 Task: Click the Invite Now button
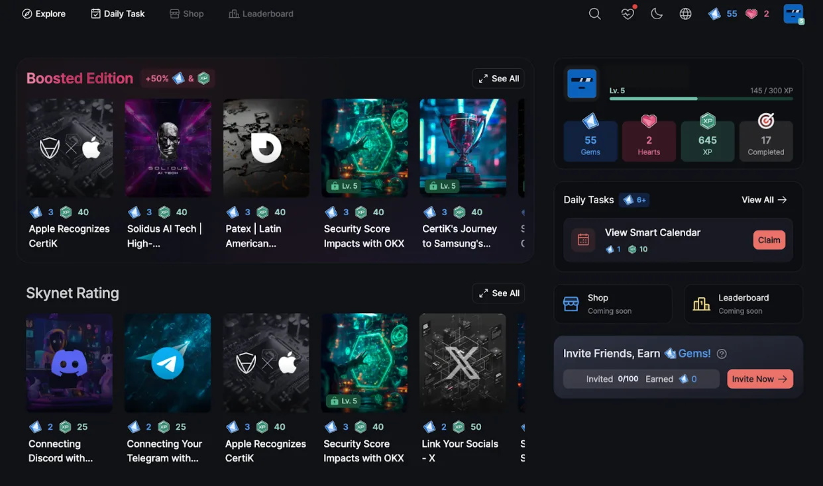click(x=760, y=379)
